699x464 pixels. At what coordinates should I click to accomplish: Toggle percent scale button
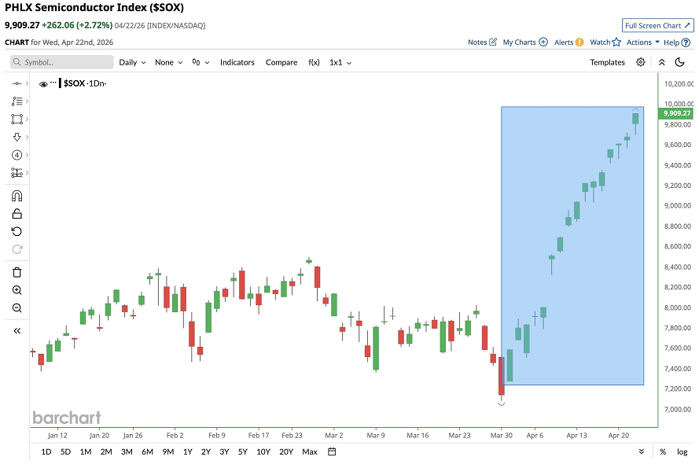pos(663,451)
